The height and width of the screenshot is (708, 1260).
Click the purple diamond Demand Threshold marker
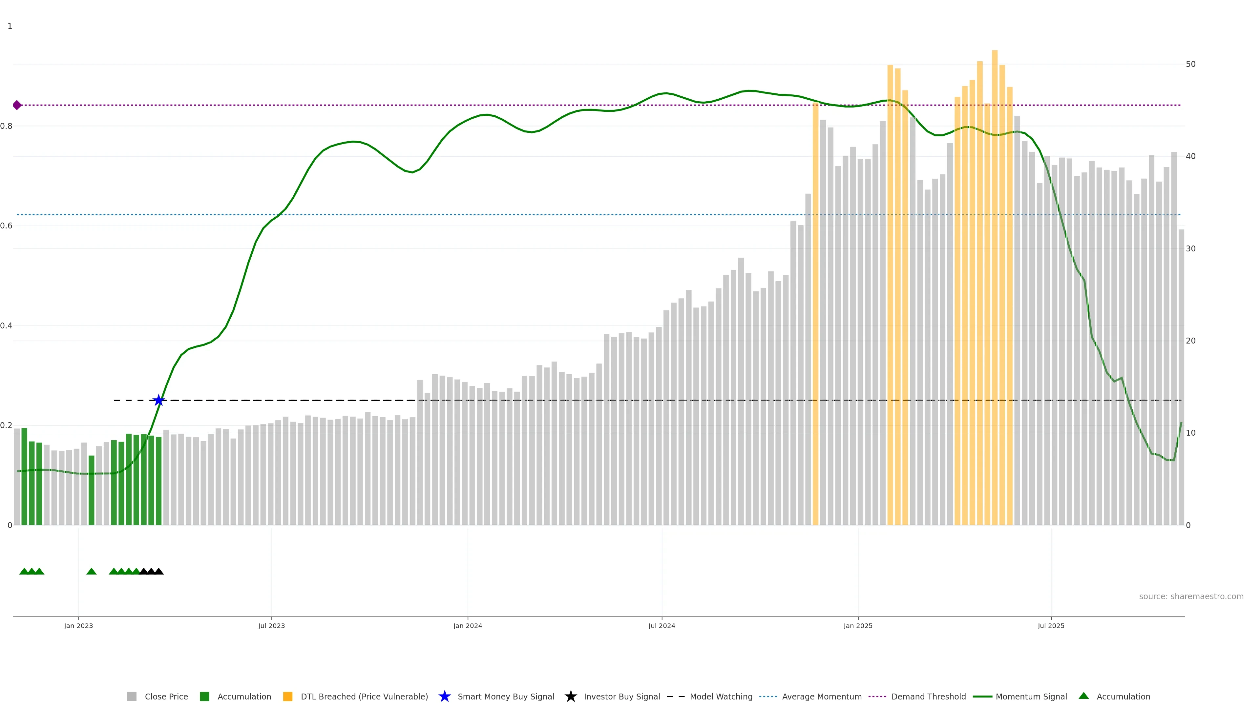click(x=17, y=105)
